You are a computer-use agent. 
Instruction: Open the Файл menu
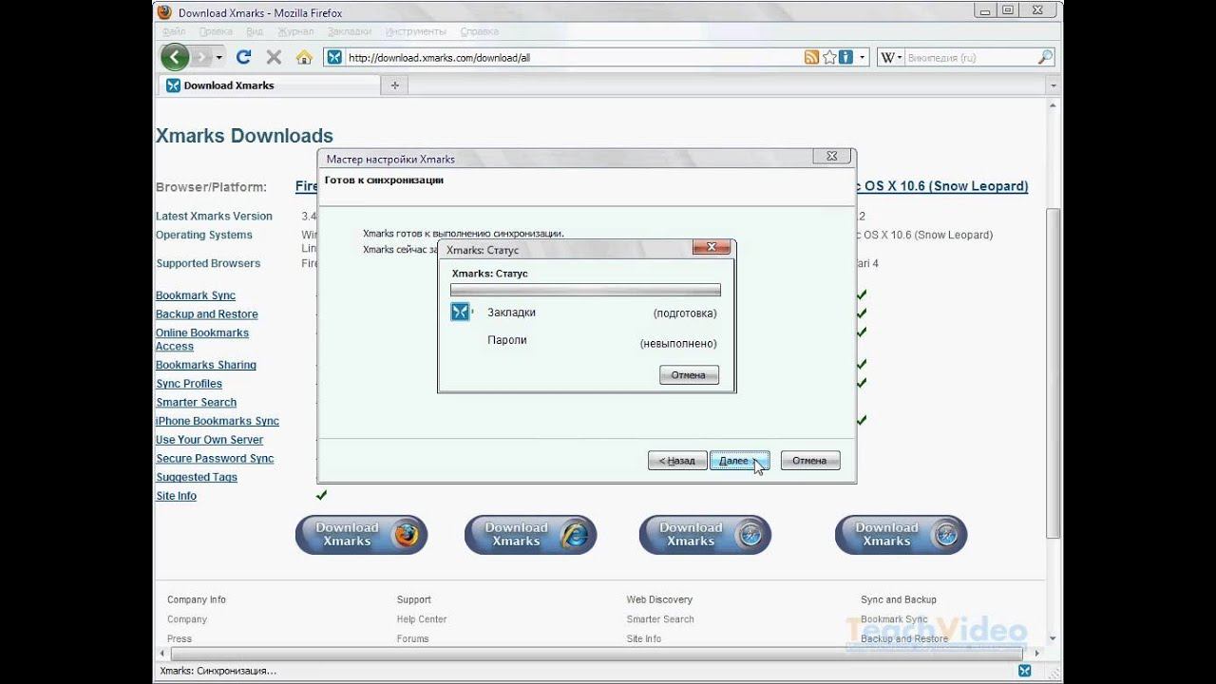[x=174, y=31]
